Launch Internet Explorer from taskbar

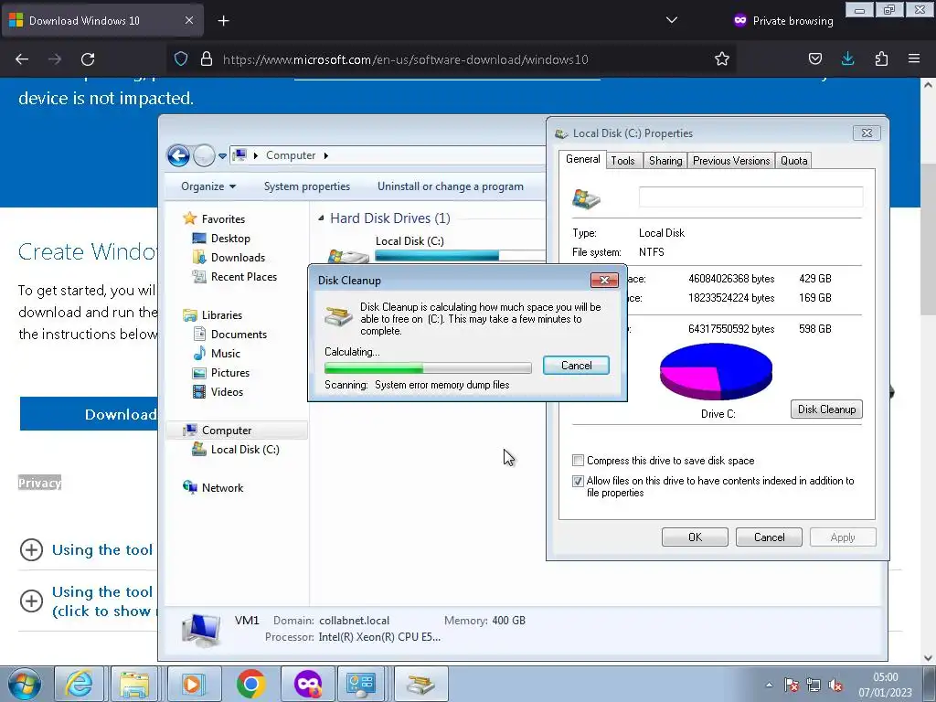tap(80, 684)
